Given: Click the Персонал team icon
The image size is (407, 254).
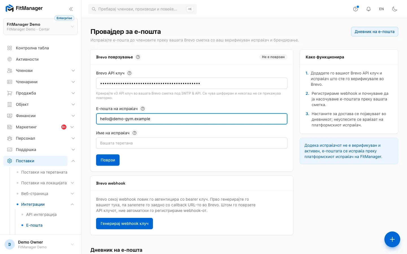Looking at the screenshot, I should click(x=10, y=138).
